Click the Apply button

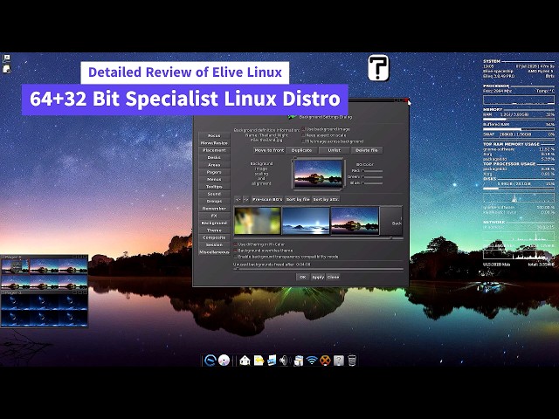pos(318,277)
